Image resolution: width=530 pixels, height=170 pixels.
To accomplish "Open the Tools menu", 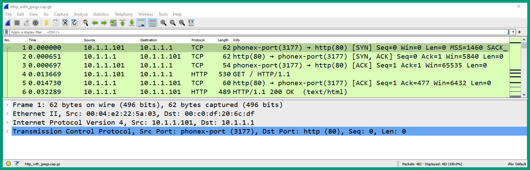I will (163, 14).
